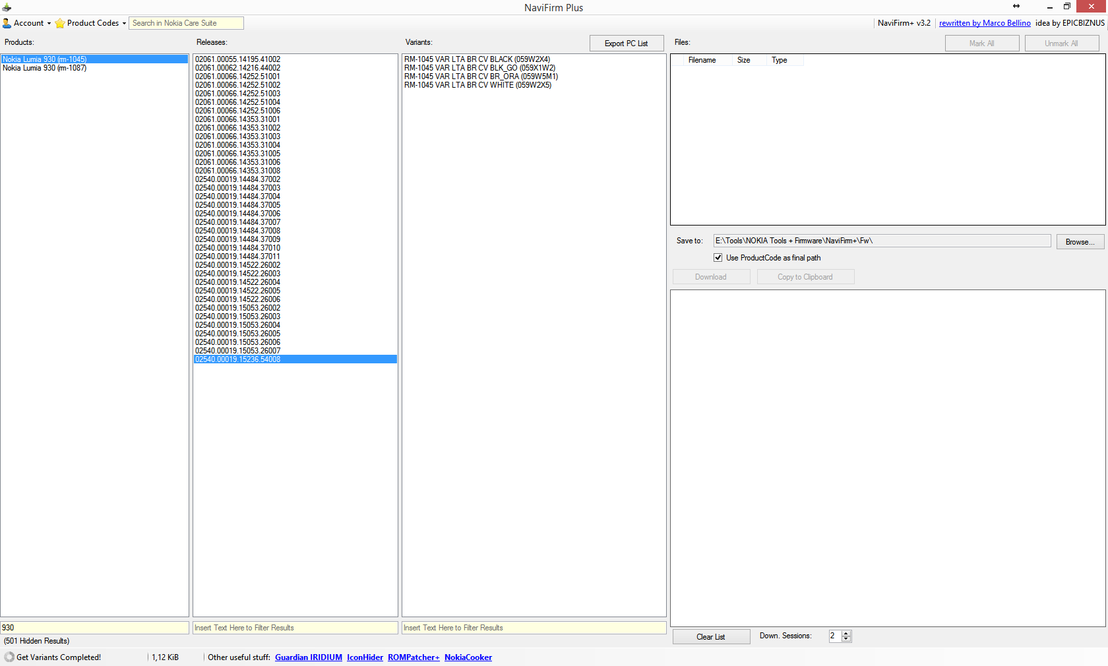Screen dimensions: 1108x666
Task: Open the ROMPatcher+ link
Action: (414, 657)
